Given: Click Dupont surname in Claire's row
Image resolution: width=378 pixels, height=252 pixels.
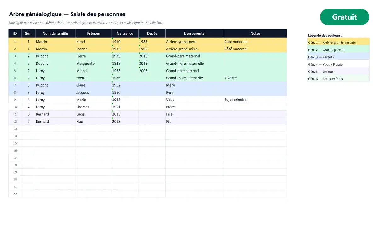Looking at the screenshot, I should tap(55, 85).
